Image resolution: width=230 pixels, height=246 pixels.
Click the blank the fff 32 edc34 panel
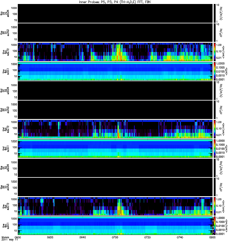[115, 168]
